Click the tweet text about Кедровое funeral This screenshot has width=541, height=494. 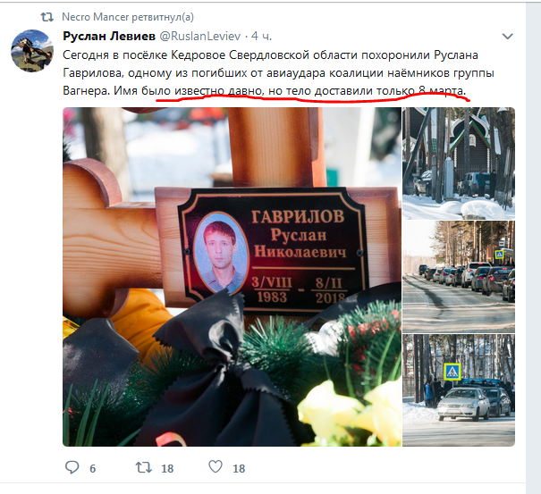tap(278, 72)
